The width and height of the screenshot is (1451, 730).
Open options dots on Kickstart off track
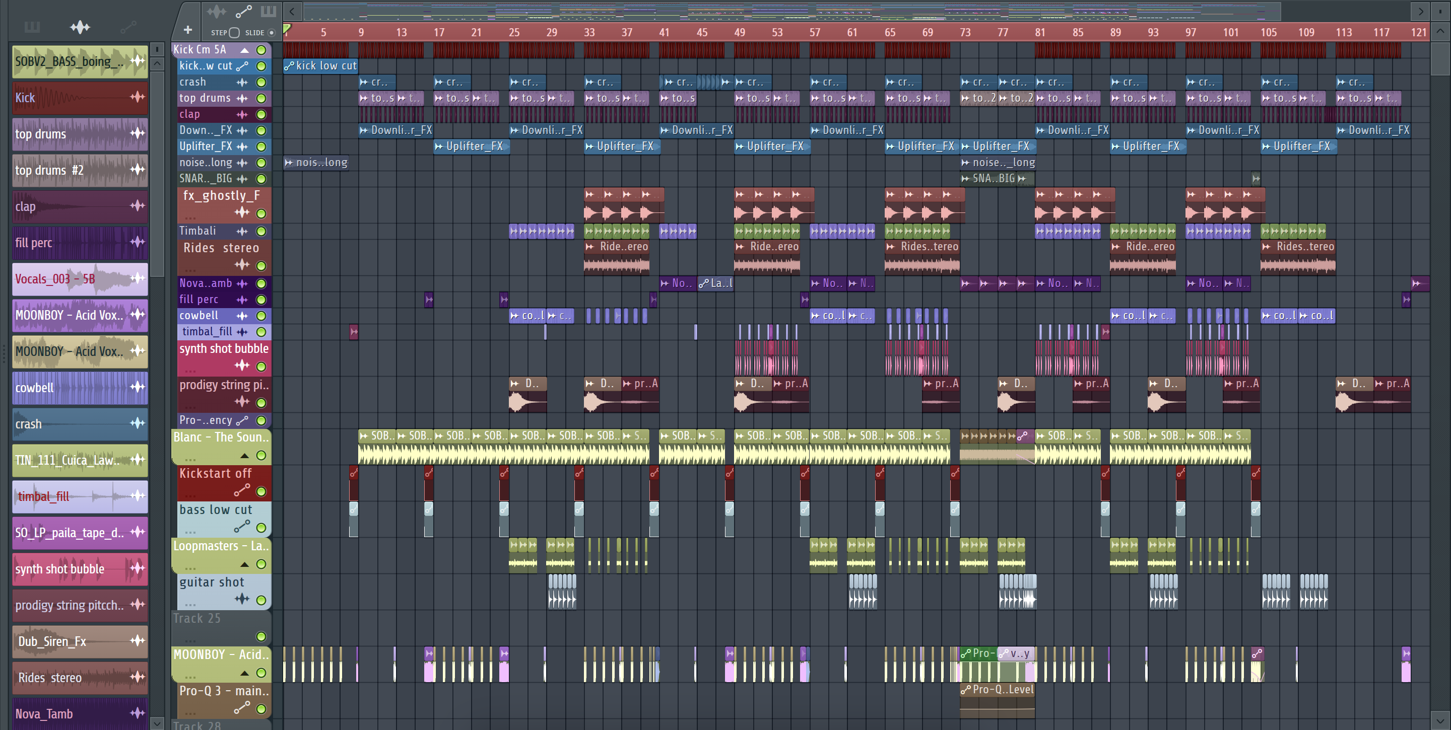tap(190, 496)
